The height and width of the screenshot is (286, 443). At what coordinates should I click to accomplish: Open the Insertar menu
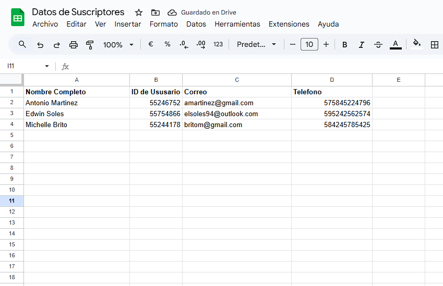coord(128,24)
